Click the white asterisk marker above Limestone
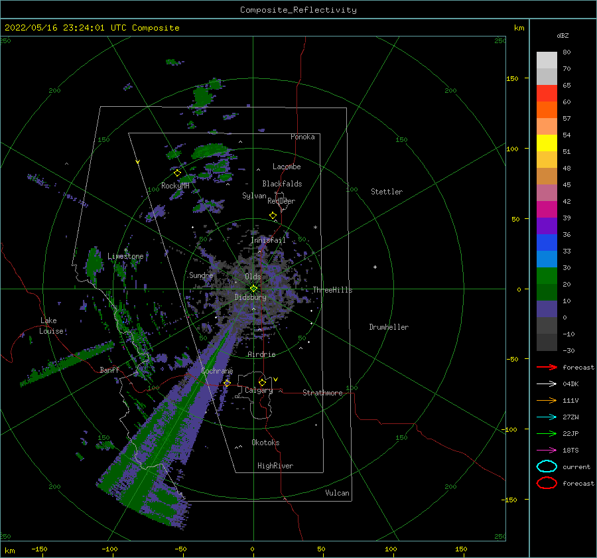 point(125,250)
